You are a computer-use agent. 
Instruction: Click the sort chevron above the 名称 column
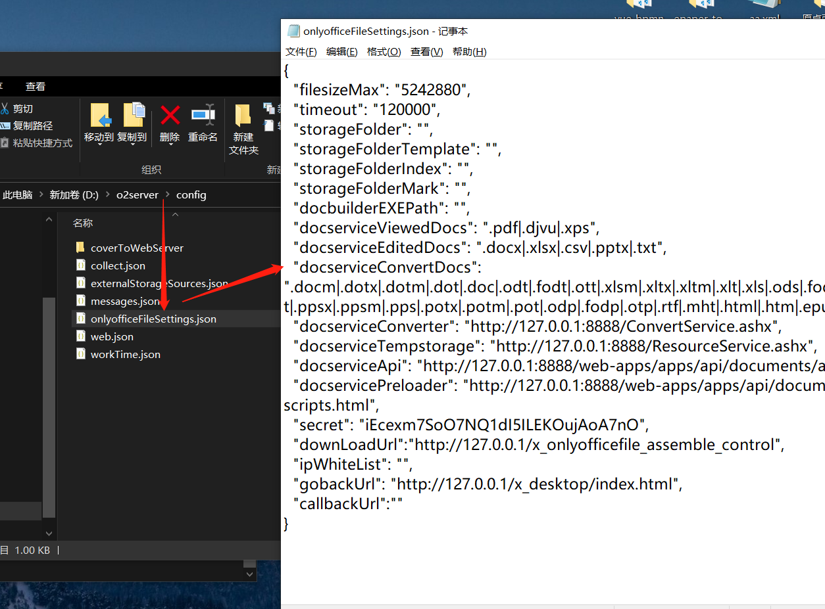(x=175, y=214)
